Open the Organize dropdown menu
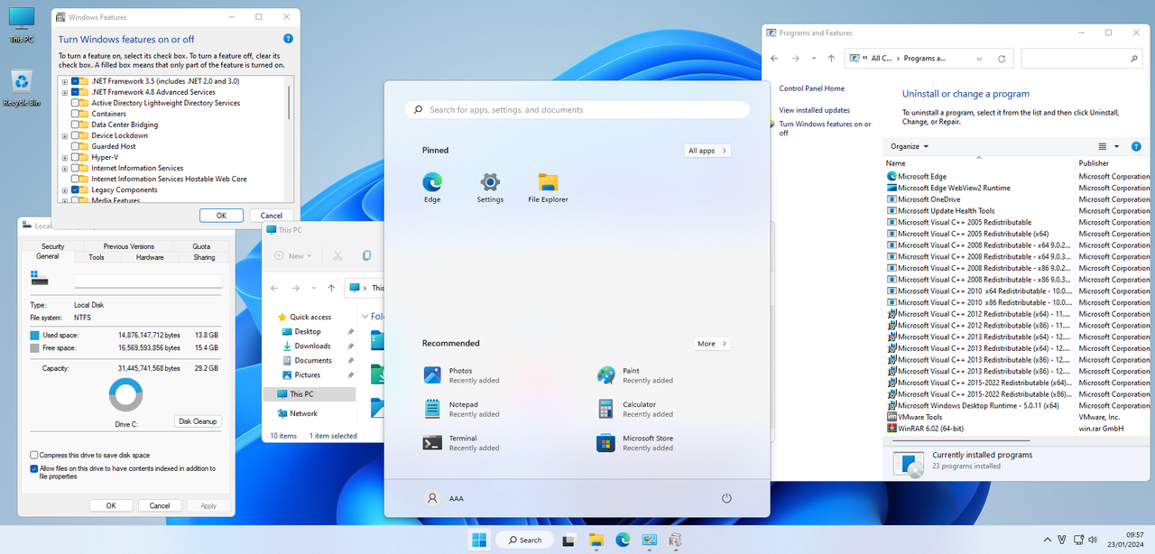This screenshot has width=1155, height=554. (910, 146)
